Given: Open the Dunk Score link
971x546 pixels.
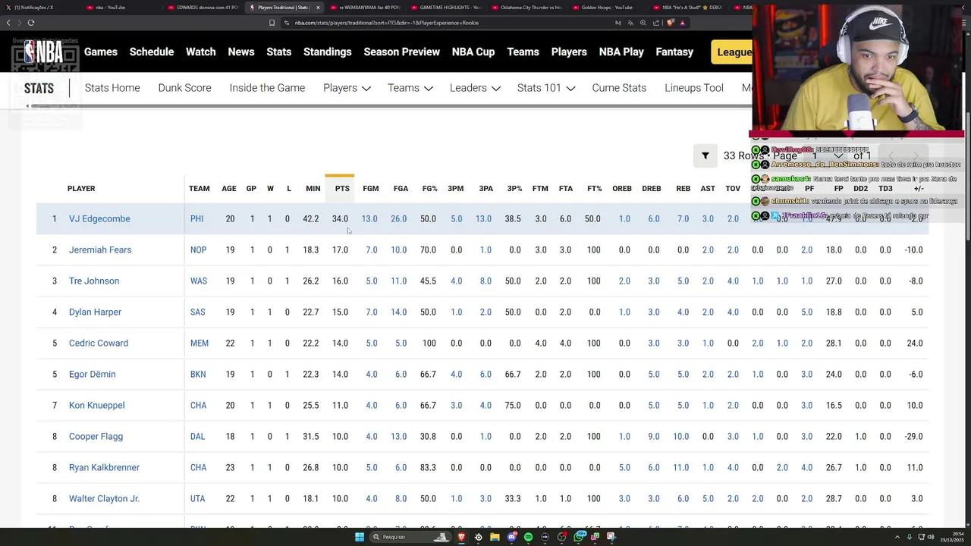Looking at the screenshot, I should click(185, 88).
